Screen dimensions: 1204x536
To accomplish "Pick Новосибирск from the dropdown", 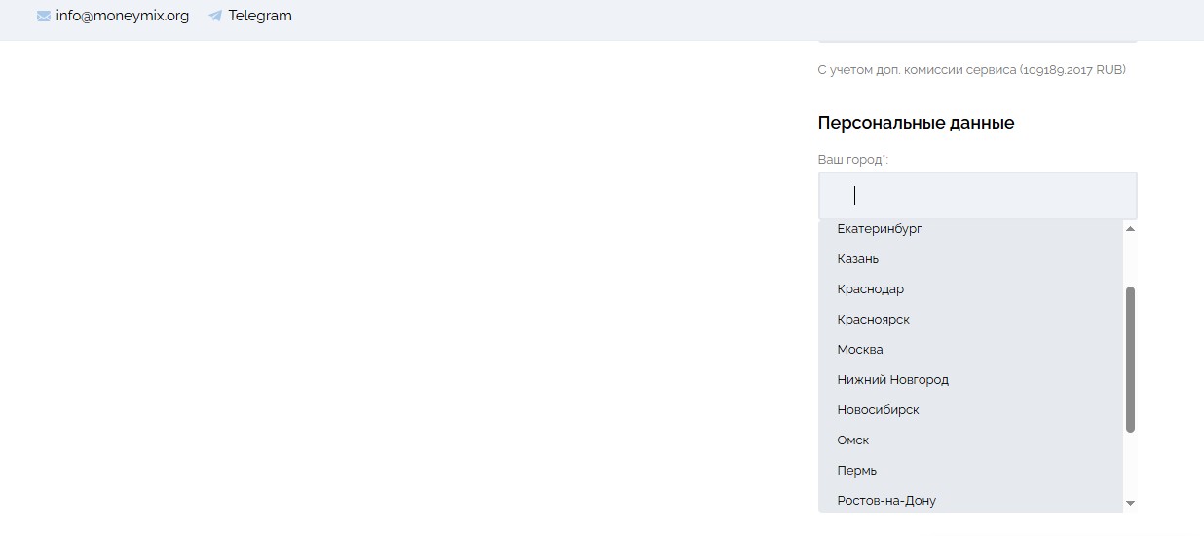I will [x=879, y=410].
